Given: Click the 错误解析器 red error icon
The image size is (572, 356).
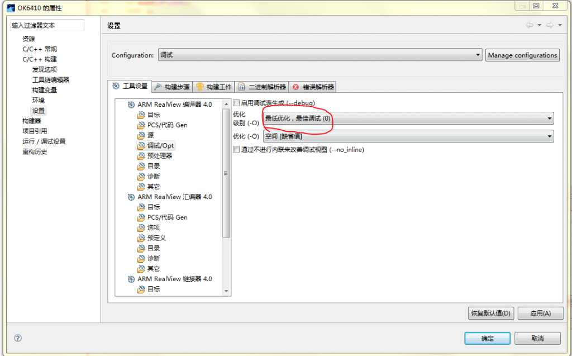Looking at the screenshot, I should [x=296, y=87].
